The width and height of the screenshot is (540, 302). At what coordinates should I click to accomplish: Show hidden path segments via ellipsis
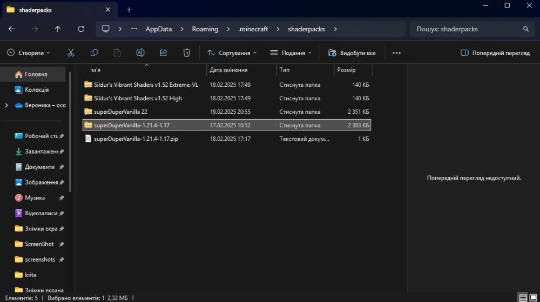(134, 29)
